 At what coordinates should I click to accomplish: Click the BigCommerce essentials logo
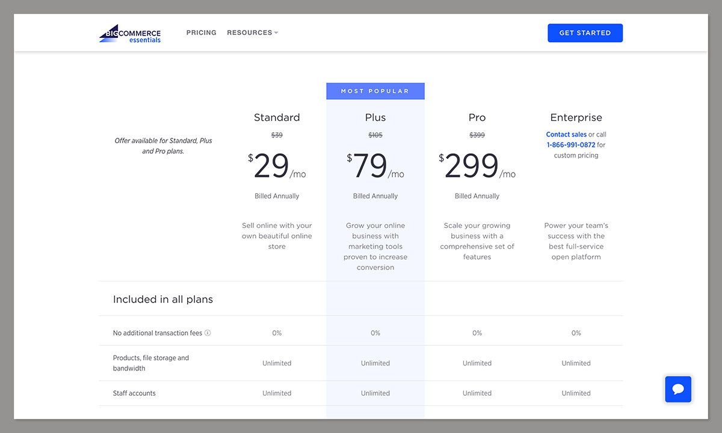tap(130, 32)
